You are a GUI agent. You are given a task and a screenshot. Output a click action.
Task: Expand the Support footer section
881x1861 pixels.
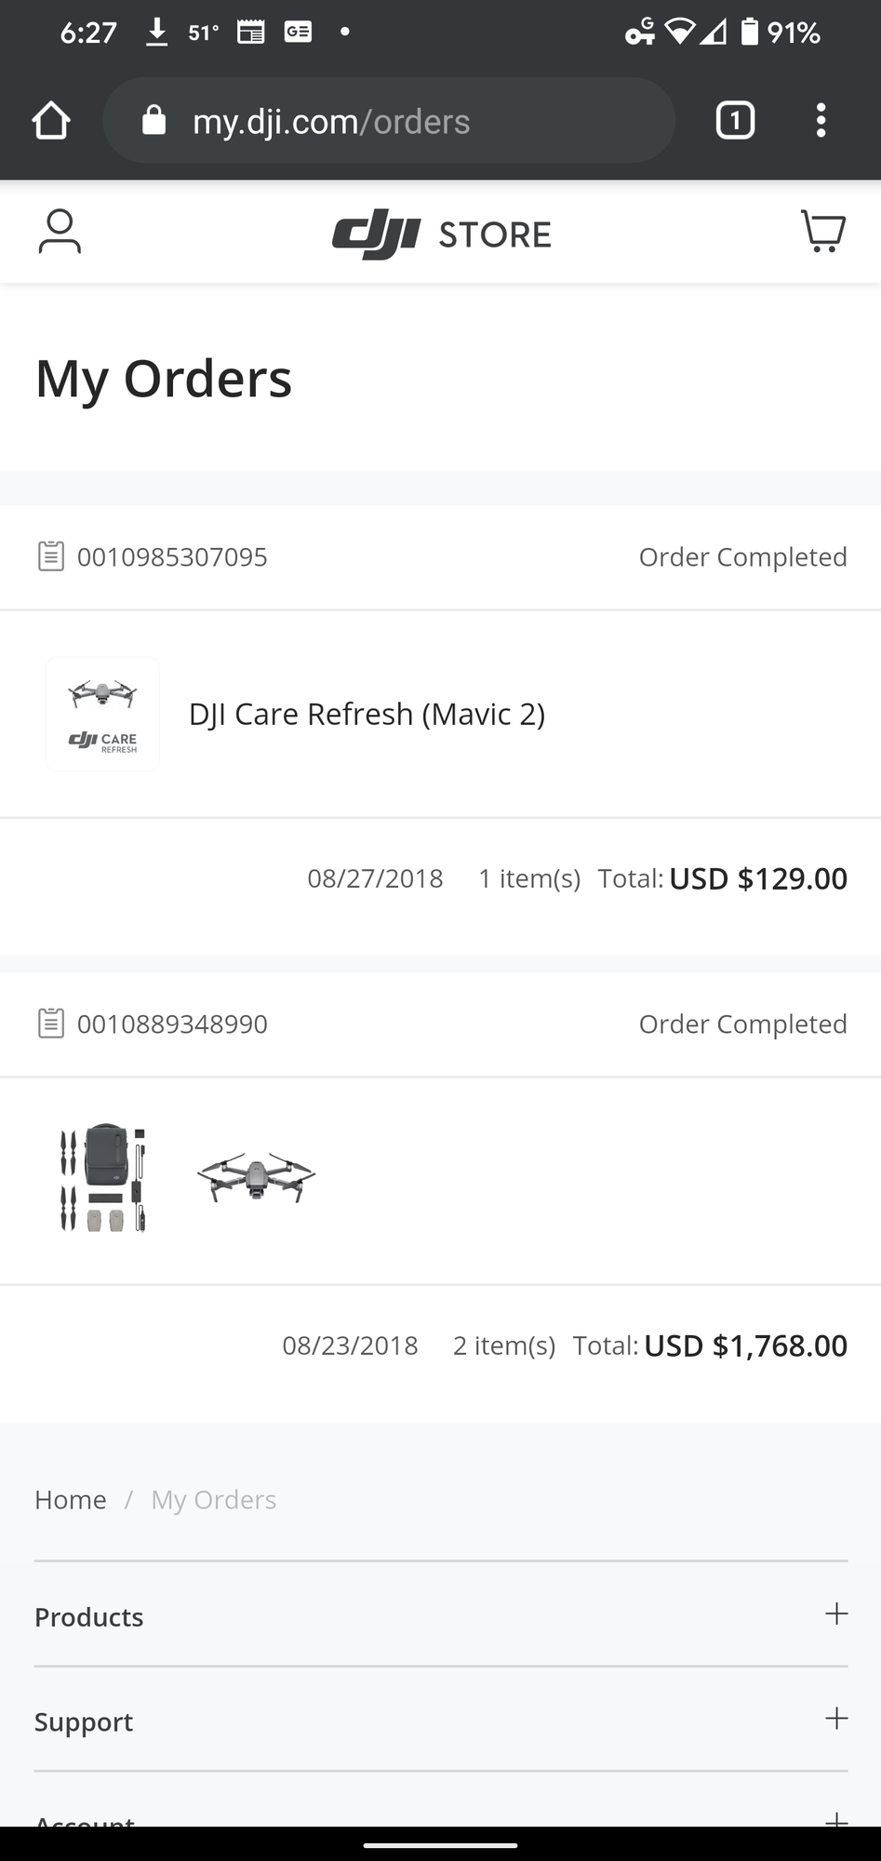[836, 1719]
